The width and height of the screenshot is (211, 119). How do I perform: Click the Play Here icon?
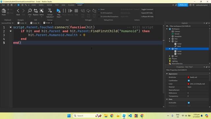tap(59, 11)
